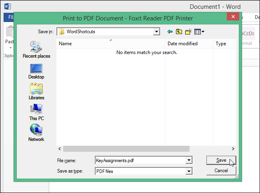Go up one folder level icon

click(179, 32)
